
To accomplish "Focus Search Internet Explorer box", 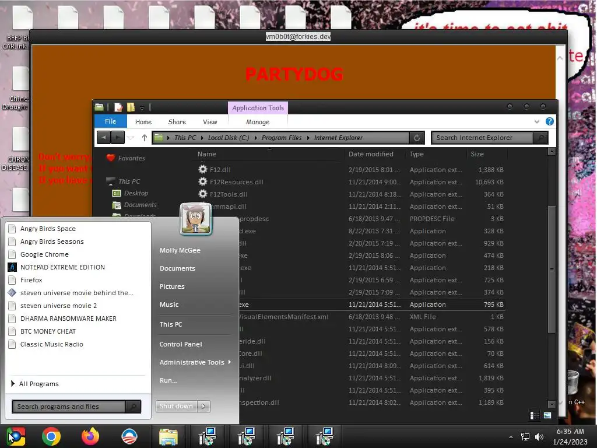I will (x=482, y=138).
